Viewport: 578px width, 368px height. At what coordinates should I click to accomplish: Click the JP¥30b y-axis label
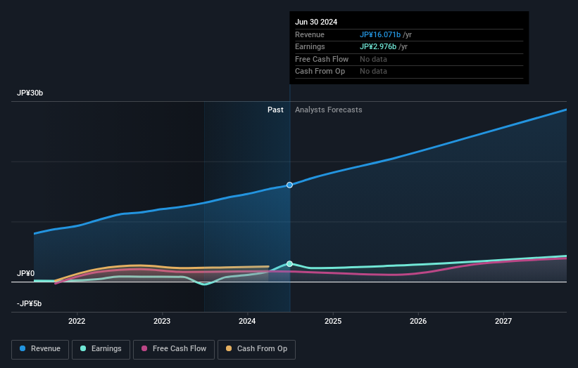pyautogui.click(x=30, y=93)
